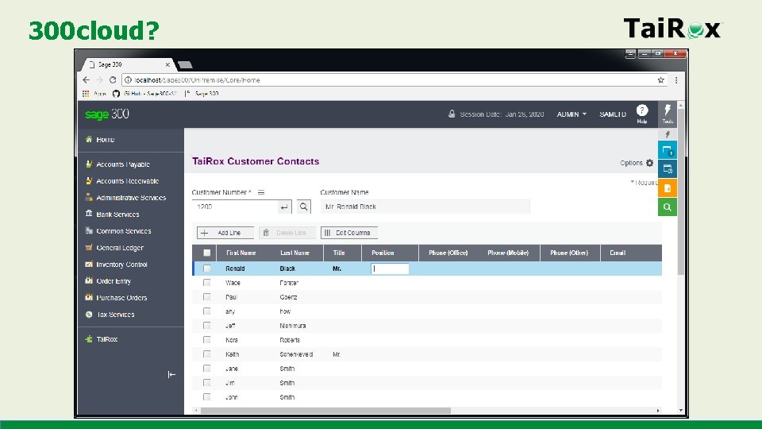Check the Nora Roberts row checkbox
Viewport: 762px width, 429px height.
coord(206,339)
